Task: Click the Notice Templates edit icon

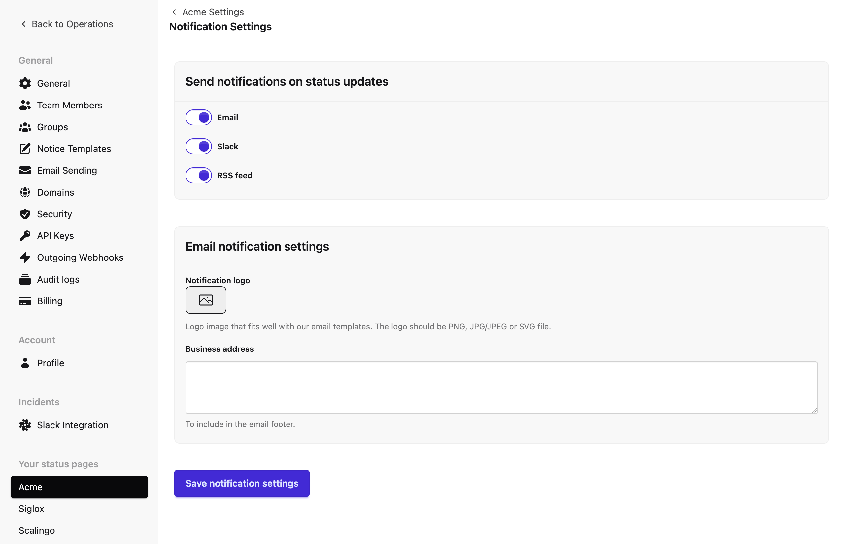Action: pyautogui.click(x=25, y=149)
